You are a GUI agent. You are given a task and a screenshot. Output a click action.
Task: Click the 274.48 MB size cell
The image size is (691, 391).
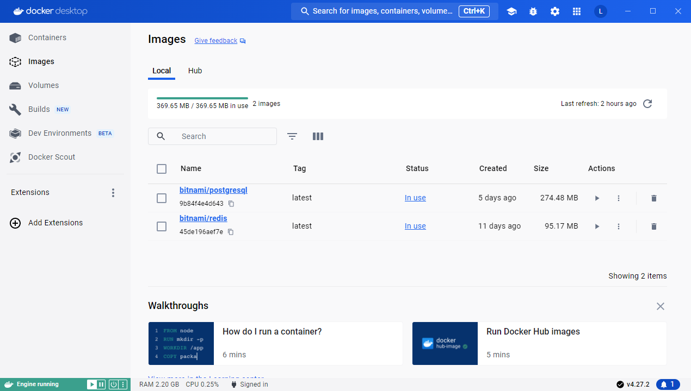point(559,198)
